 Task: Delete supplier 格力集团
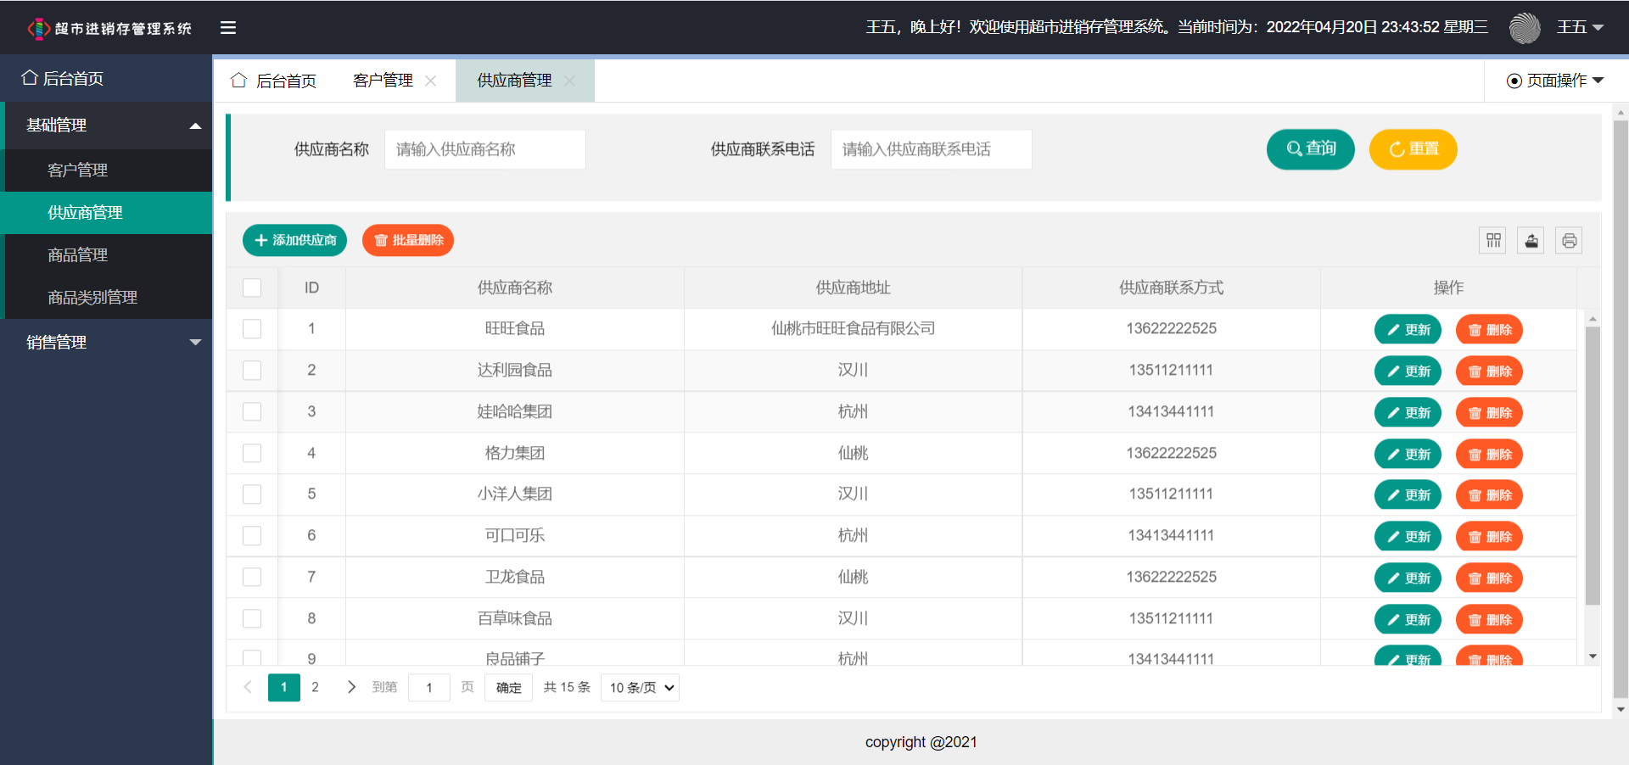[x=1489, y=455]
